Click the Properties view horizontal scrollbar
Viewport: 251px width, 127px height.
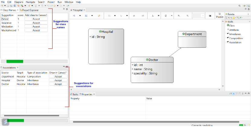(156, 122)
